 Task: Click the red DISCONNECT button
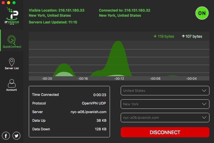(x=165, y=132)
